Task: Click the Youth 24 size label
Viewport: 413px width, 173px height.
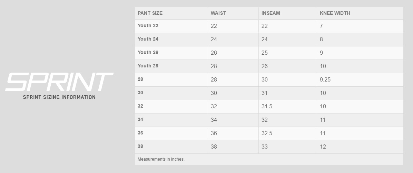Action: 148,39
